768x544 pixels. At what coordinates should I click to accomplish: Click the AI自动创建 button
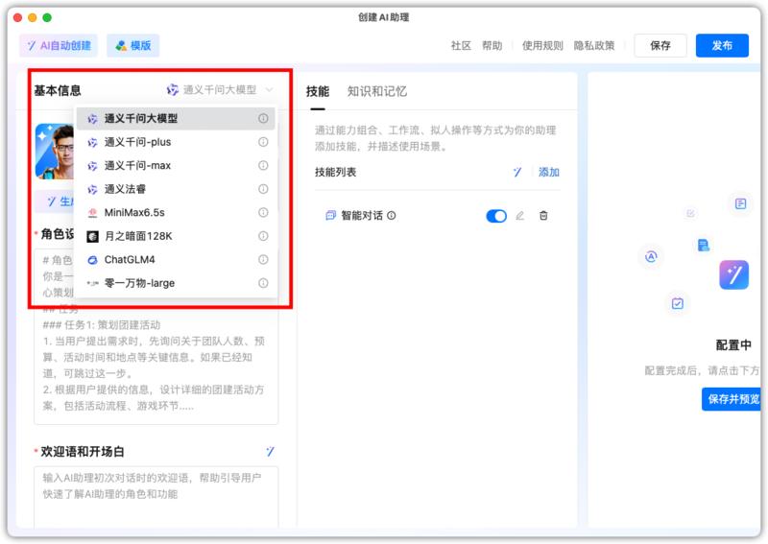[x=59, y=45]
